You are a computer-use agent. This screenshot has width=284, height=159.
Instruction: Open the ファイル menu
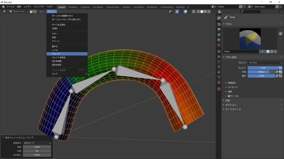pyautogui.click(x=10, y=7)
